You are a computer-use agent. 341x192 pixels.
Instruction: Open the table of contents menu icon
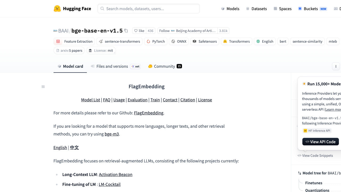coord(43,87)
